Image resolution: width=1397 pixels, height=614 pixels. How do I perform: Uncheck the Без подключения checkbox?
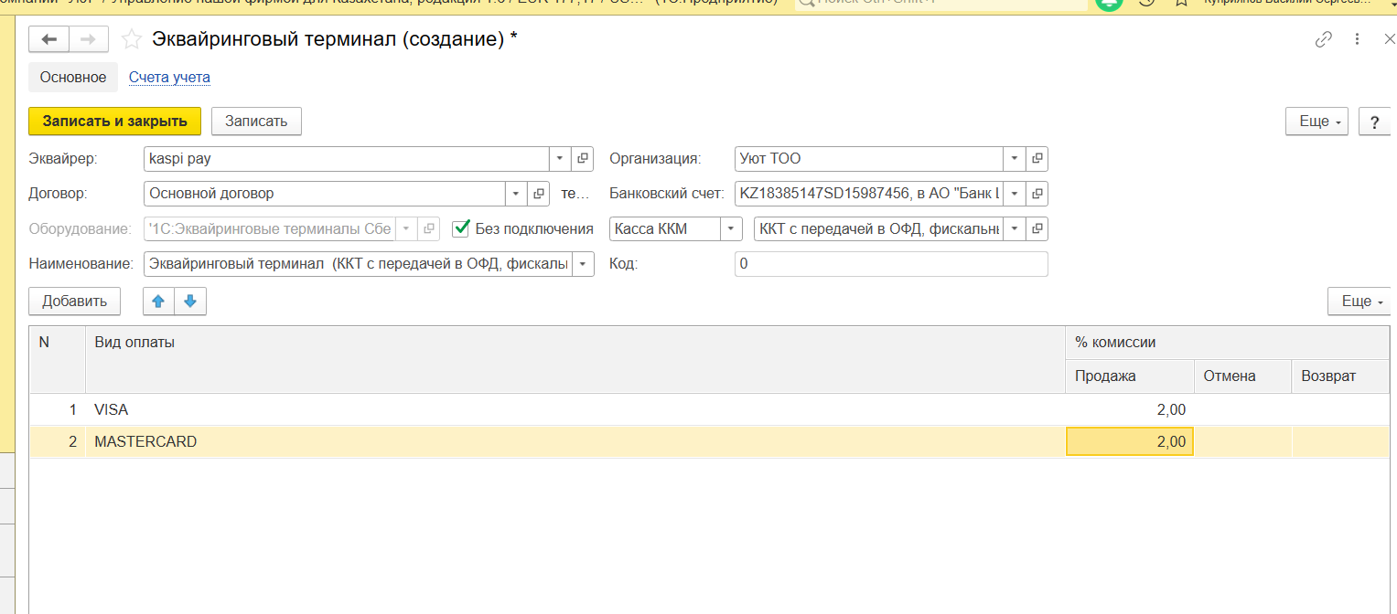pos(461,228)
